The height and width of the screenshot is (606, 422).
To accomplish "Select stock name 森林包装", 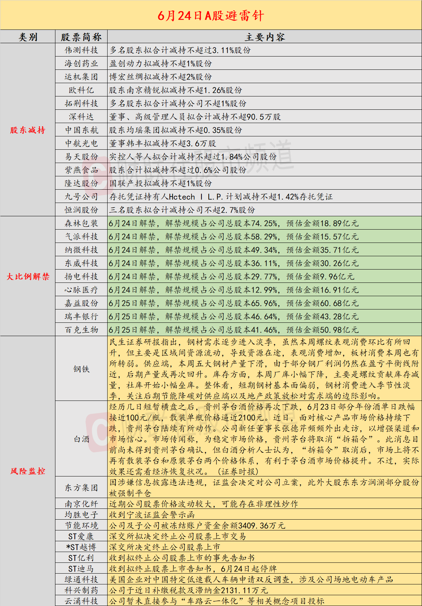I will coord(81,223).
